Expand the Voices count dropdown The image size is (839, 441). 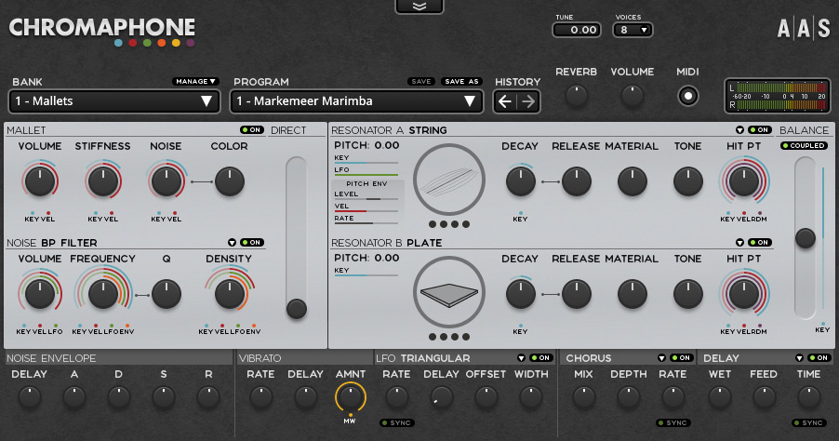point(633,30)
